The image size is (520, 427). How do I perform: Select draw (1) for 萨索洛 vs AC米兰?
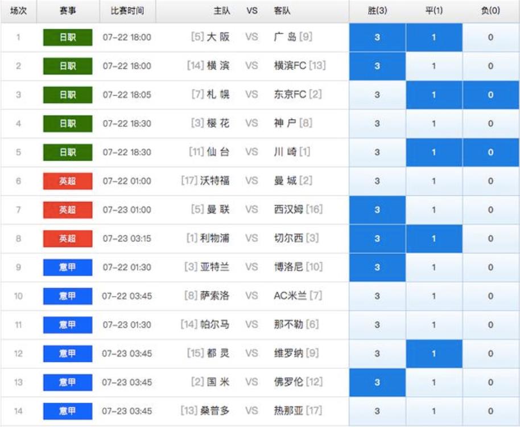coord(434,296)
